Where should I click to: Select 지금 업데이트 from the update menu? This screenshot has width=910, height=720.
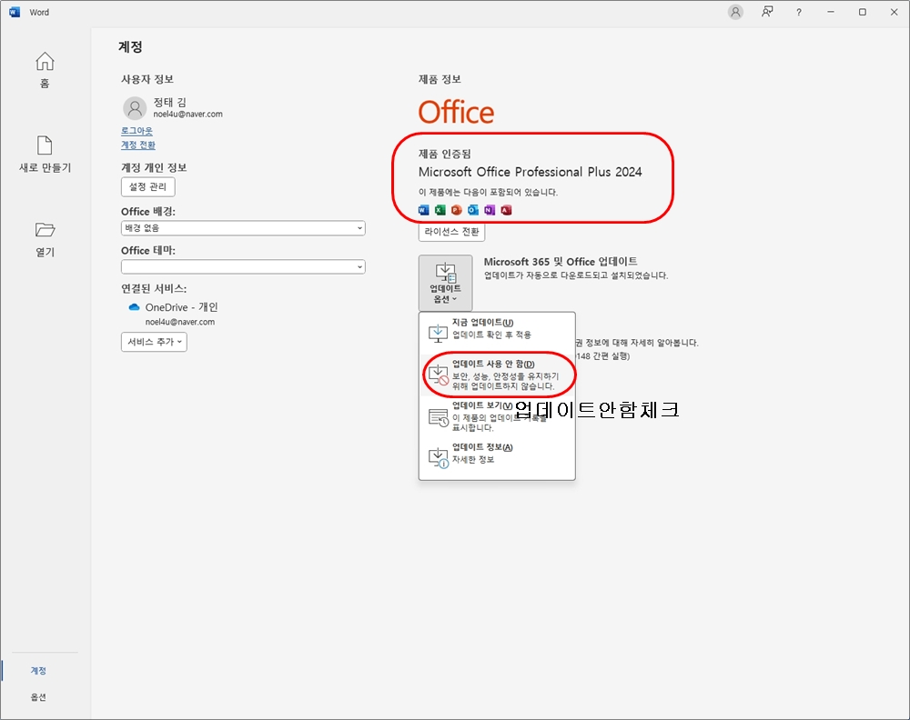click(496, 329)
